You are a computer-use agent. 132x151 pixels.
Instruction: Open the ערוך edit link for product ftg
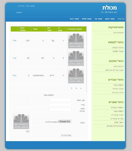[x=14, y=41]
